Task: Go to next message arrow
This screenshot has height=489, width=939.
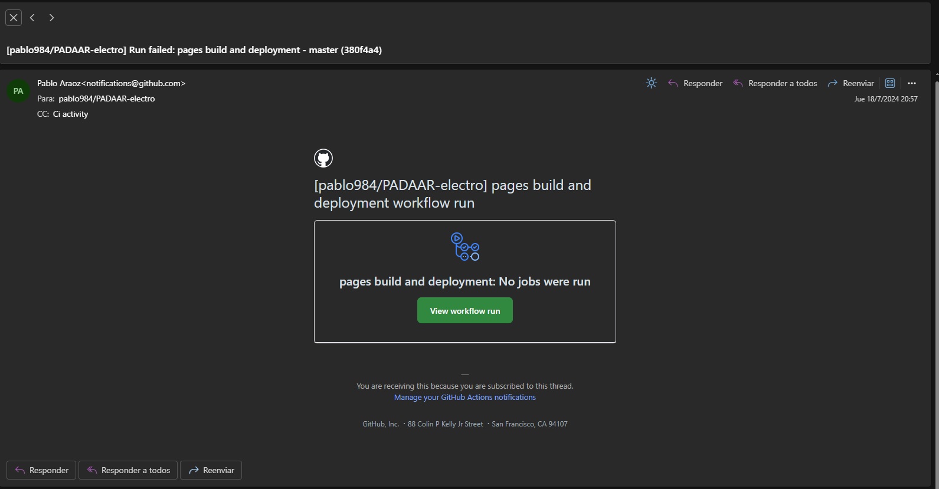Action: coord(51,18)
